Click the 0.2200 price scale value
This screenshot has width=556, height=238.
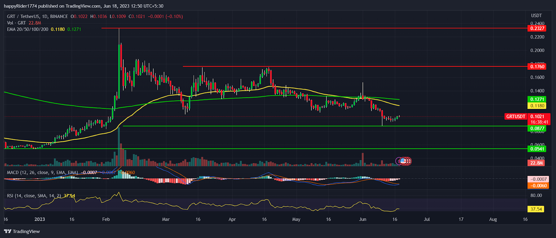pos(537,37)
